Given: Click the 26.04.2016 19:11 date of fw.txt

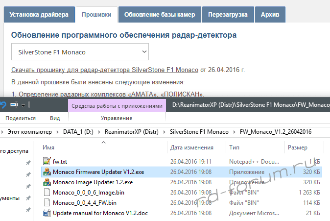Looking at the screenshot, I should coord(190,162).
